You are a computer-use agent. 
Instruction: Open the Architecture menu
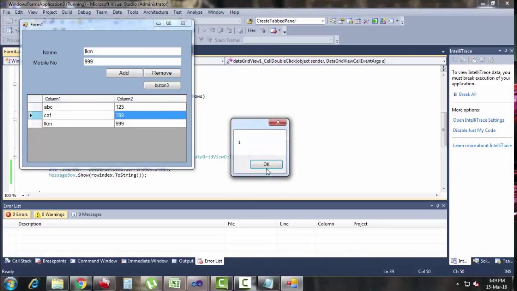(x=156, y=12)
